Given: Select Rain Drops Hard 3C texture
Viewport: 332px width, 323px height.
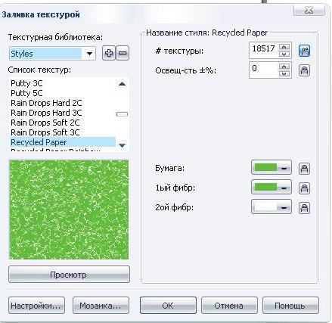Looking at the screenshot, I should 63,113.
